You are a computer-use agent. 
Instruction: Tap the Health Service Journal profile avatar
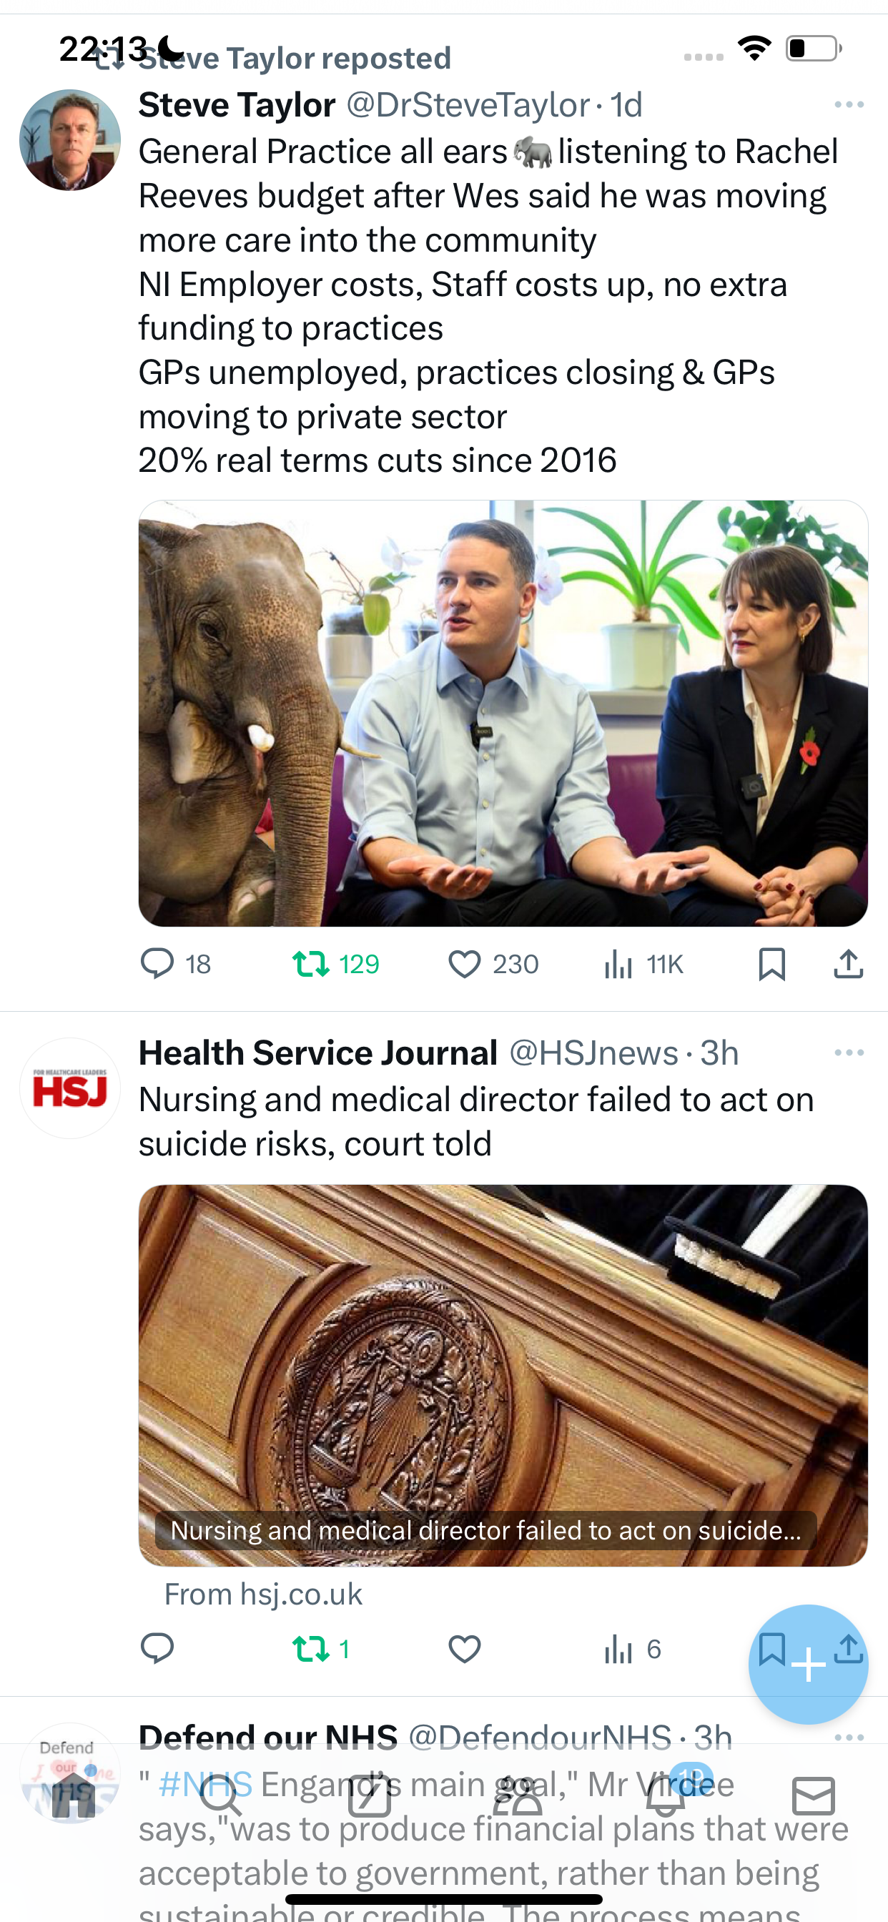click(70, 1088)
